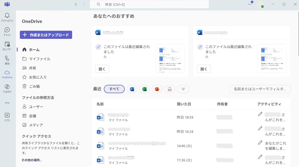The height and width of the screenshot is (167, 299).
Task: Click the 11:36 (火) date cell
Action: pyautogui.click(x=184, y=160)
